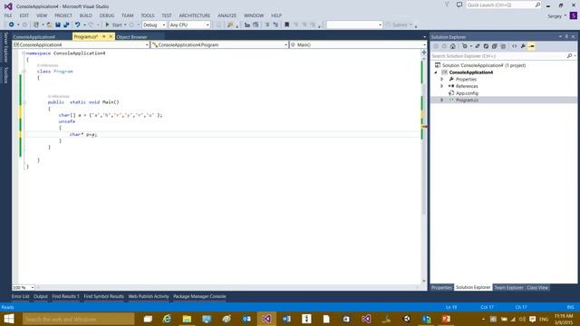The height and width of the screenshot is (326, 580).
Task: Click the Windows Start button
Action: click(9, 319)
